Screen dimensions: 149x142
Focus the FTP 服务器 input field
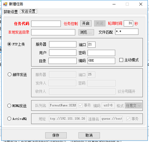click(x=63, y=44)
